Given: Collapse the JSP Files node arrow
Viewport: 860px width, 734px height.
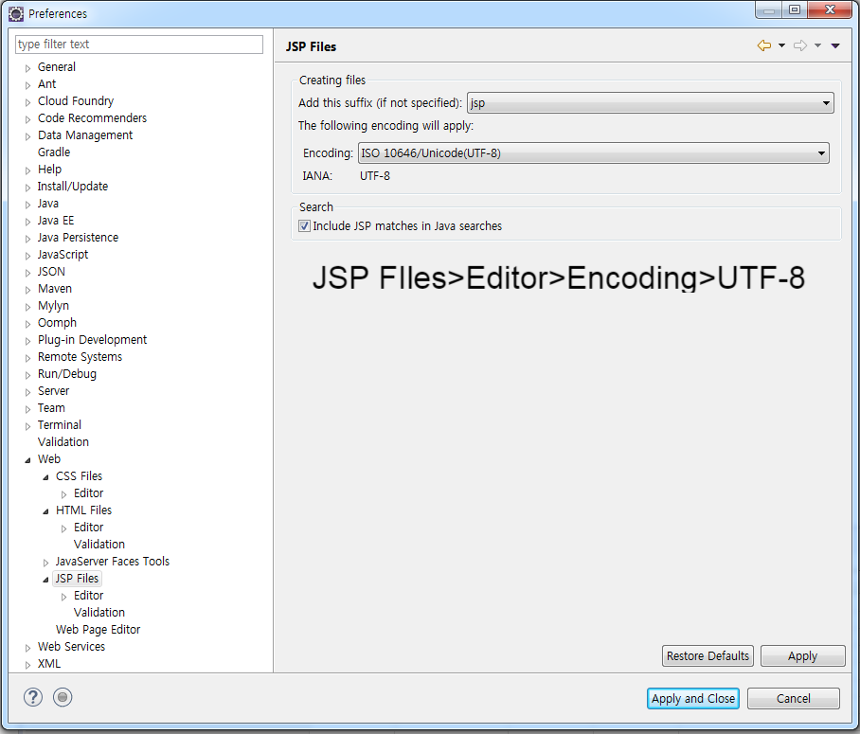Looking at the screenshot, I should (x=45, y=580).
